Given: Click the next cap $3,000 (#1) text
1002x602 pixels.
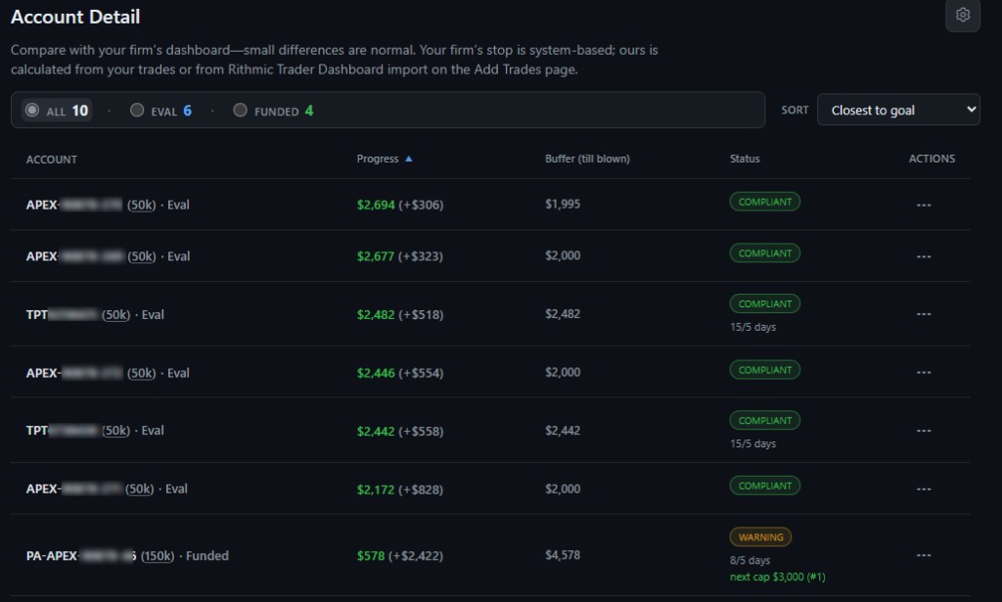Looking at the screenshot, I should click(x=778, y=578).
